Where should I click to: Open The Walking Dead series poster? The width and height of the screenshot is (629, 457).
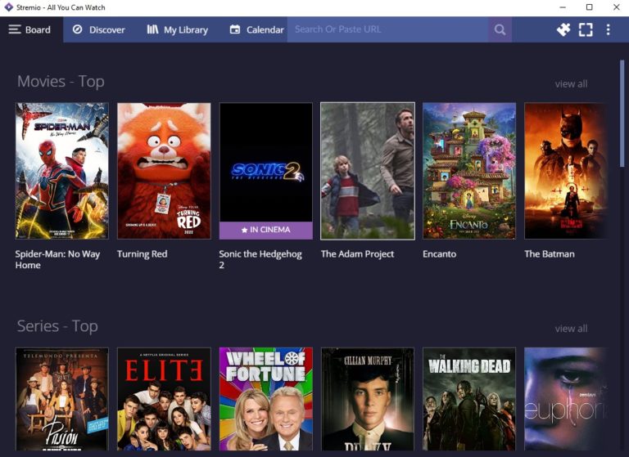tap(469, 399)
